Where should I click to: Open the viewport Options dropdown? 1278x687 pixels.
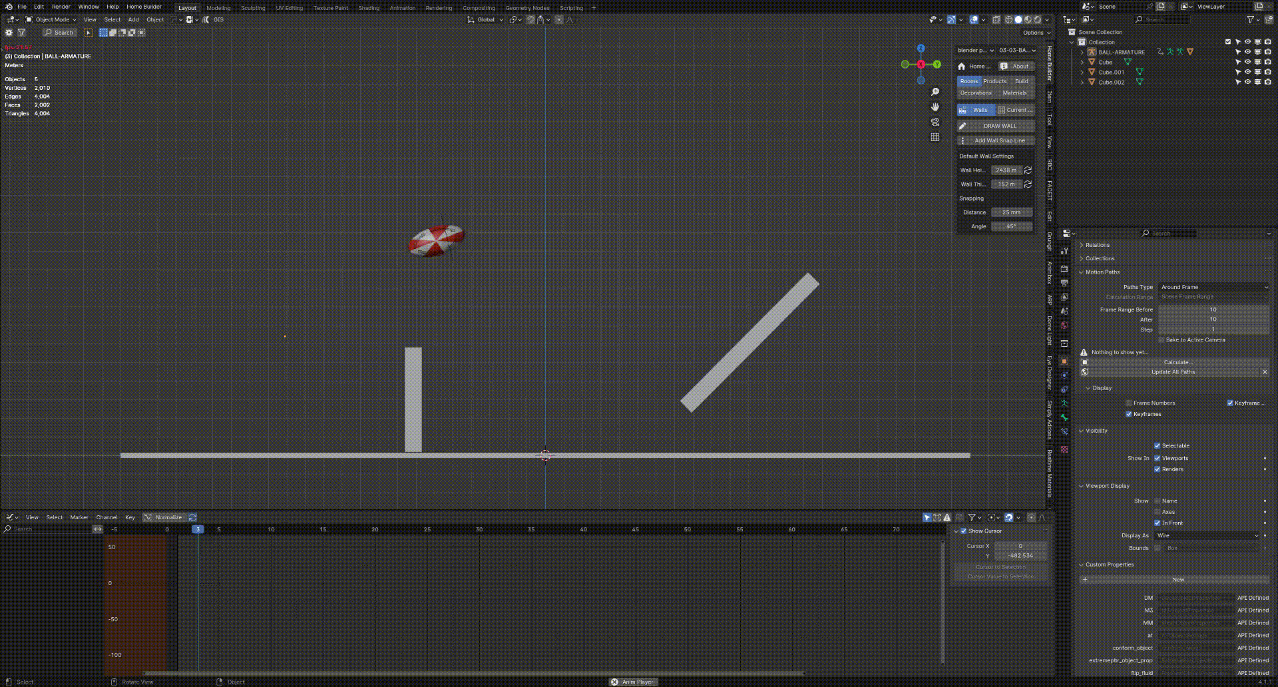(1036, 33)
